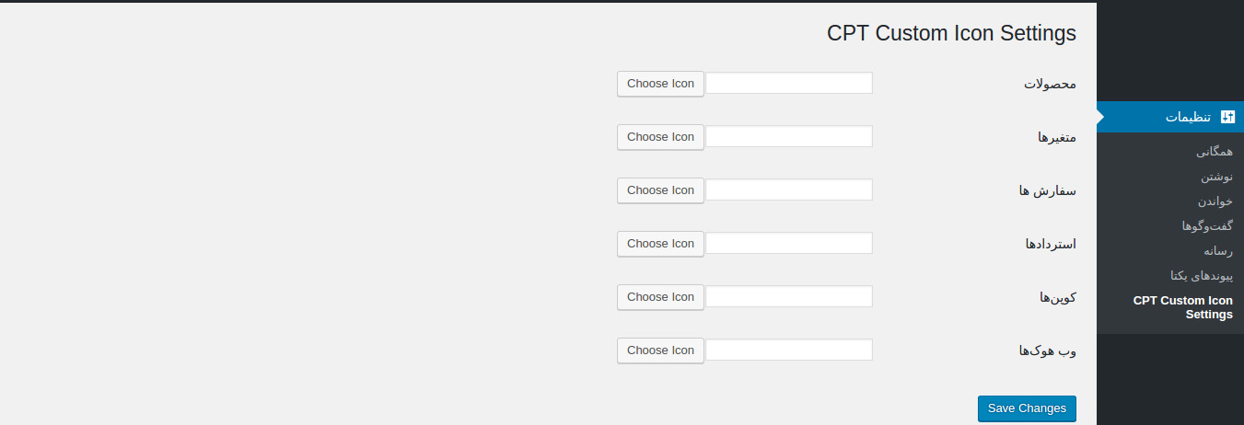Viewport: 1244px width, 425px height.
Task: Click the settings sliders icon beside تنظیمات
Action: [x=1227, y=117]
